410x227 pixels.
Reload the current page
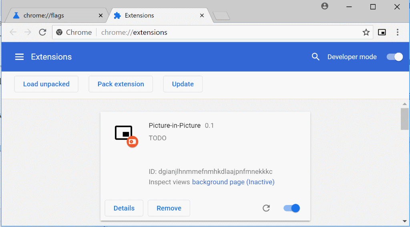pos(42,32)
